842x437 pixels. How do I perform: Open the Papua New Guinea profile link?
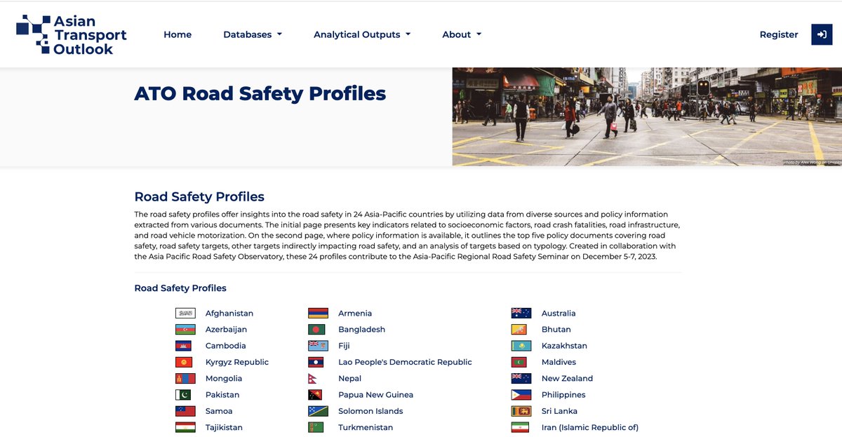(x=376, y=395)
